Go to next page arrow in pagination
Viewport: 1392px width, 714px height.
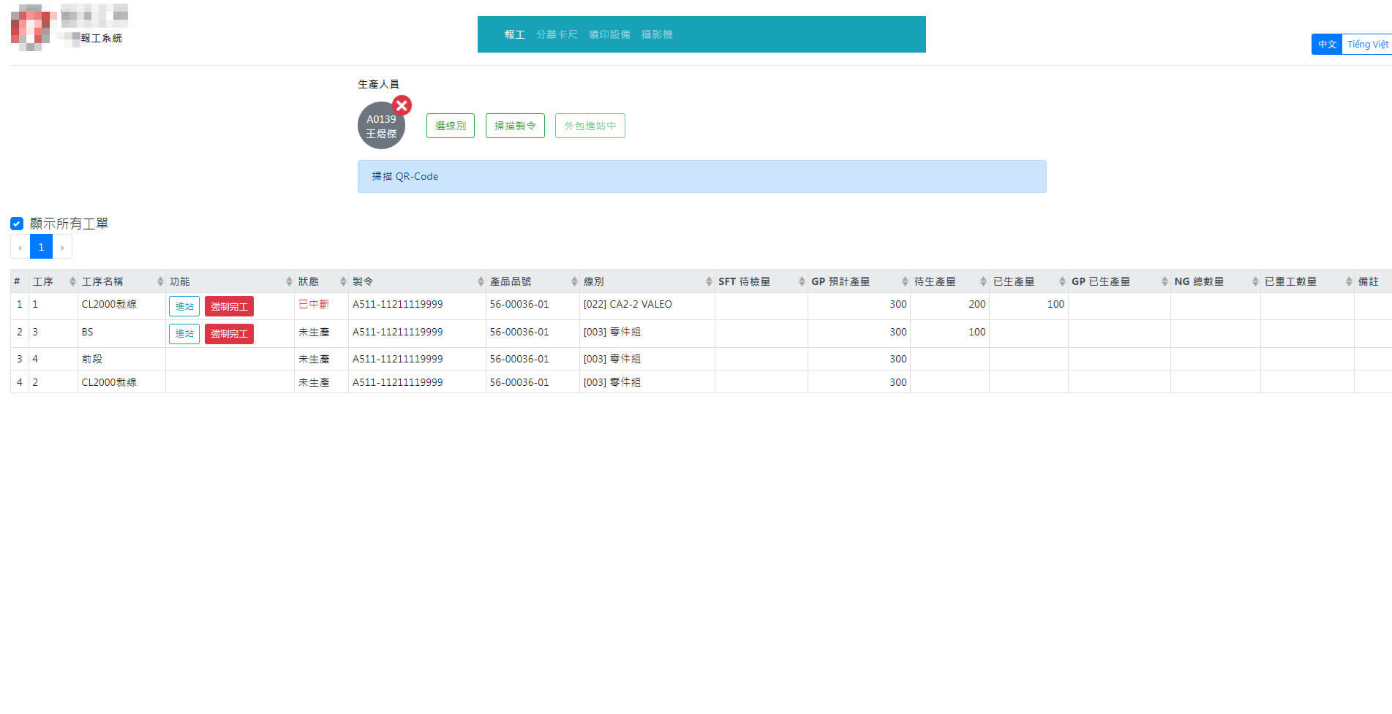tap(62, 248)
